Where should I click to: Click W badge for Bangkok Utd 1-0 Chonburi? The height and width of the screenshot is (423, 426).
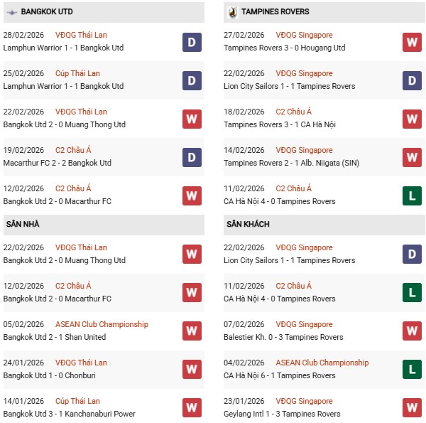pyautogui.click(x=192, y=369)
